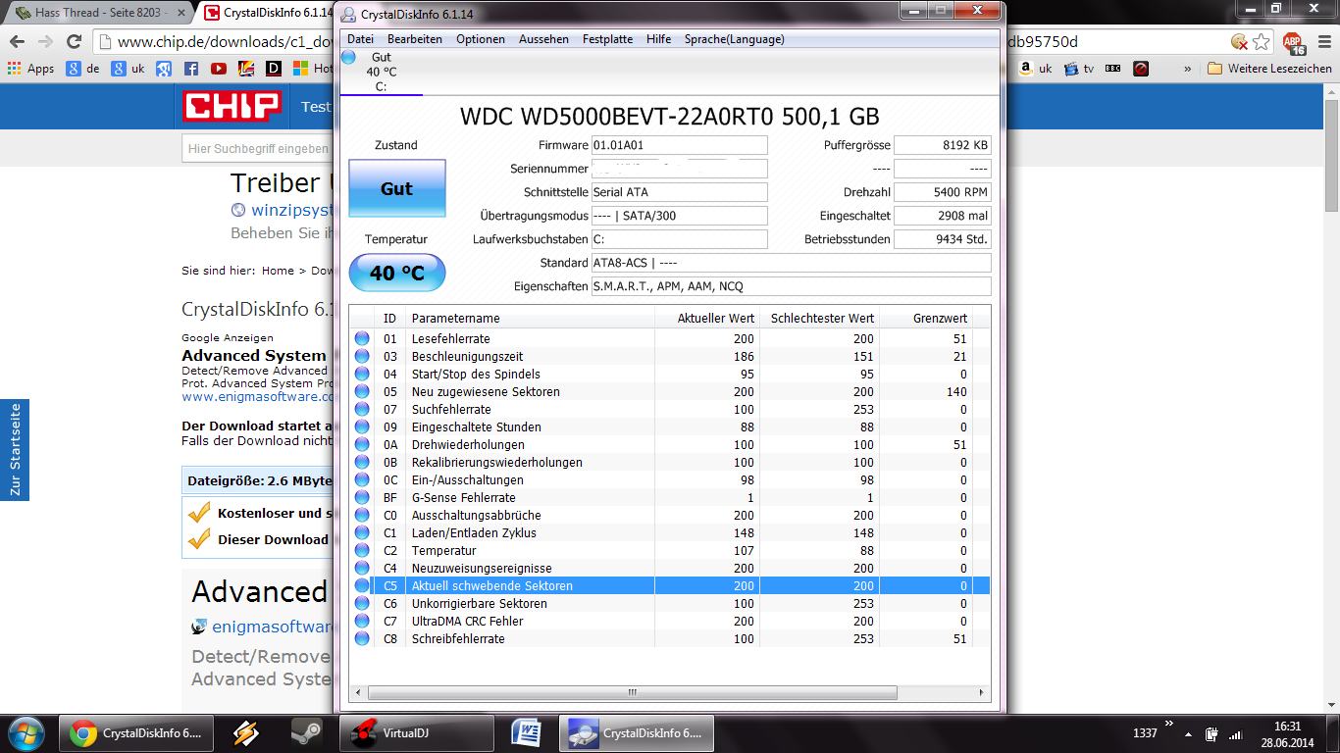Expand the hidden bookmarks chevron
Viewport: 1340px width, 753px height.
pos(1187,69)
